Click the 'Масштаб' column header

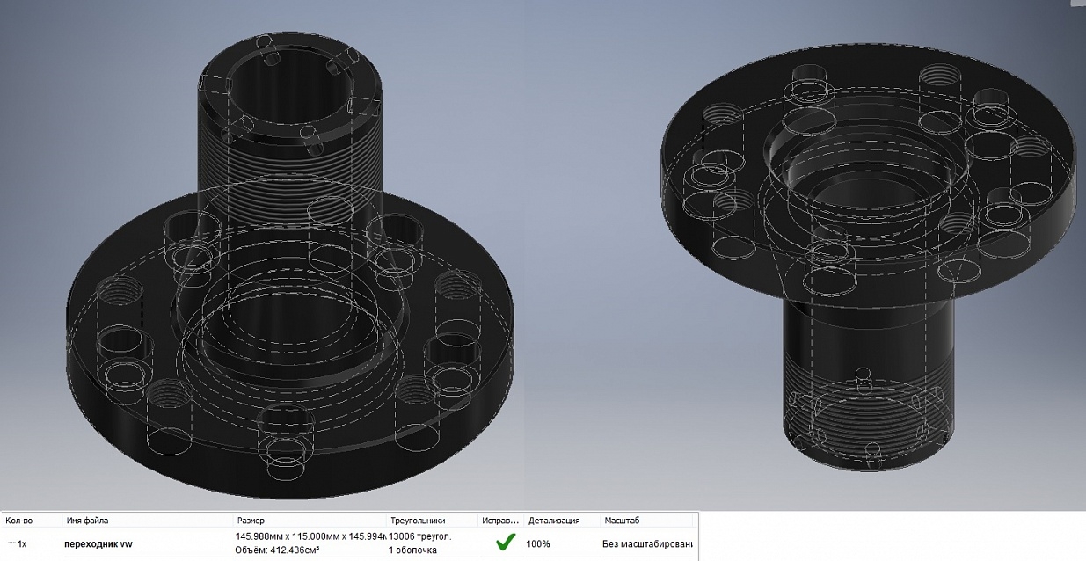(648, 521)
